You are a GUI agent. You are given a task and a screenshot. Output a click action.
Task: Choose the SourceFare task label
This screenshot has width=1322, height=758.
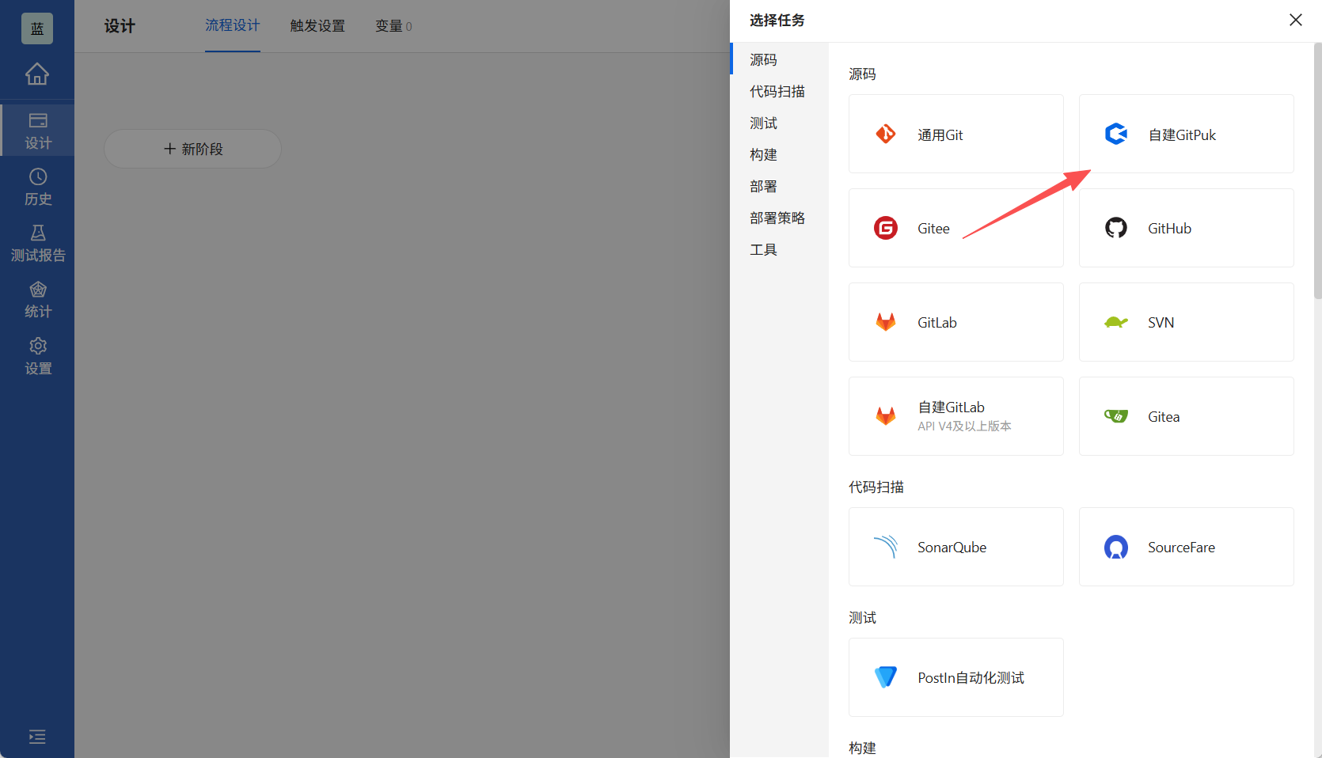click(1181, 548)
